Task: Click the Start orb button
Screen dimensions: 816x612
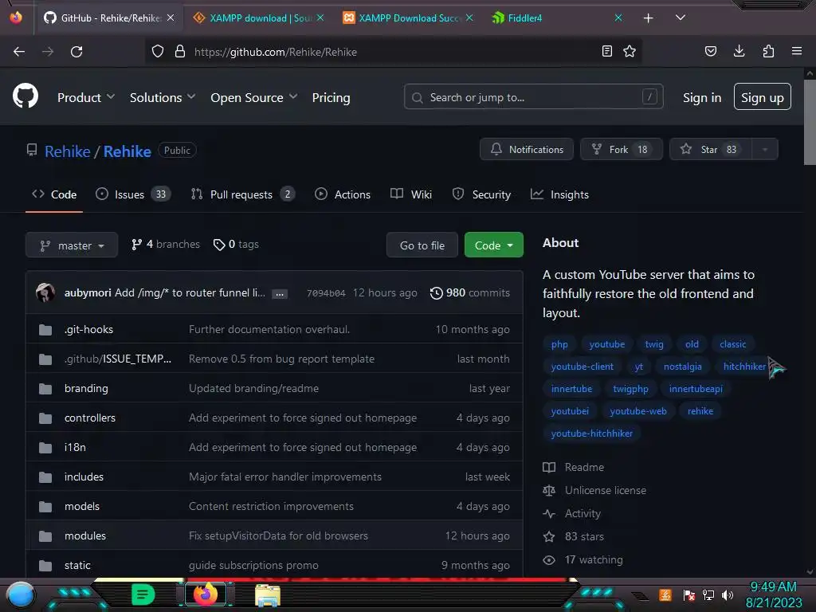Action: pos(21,594)
